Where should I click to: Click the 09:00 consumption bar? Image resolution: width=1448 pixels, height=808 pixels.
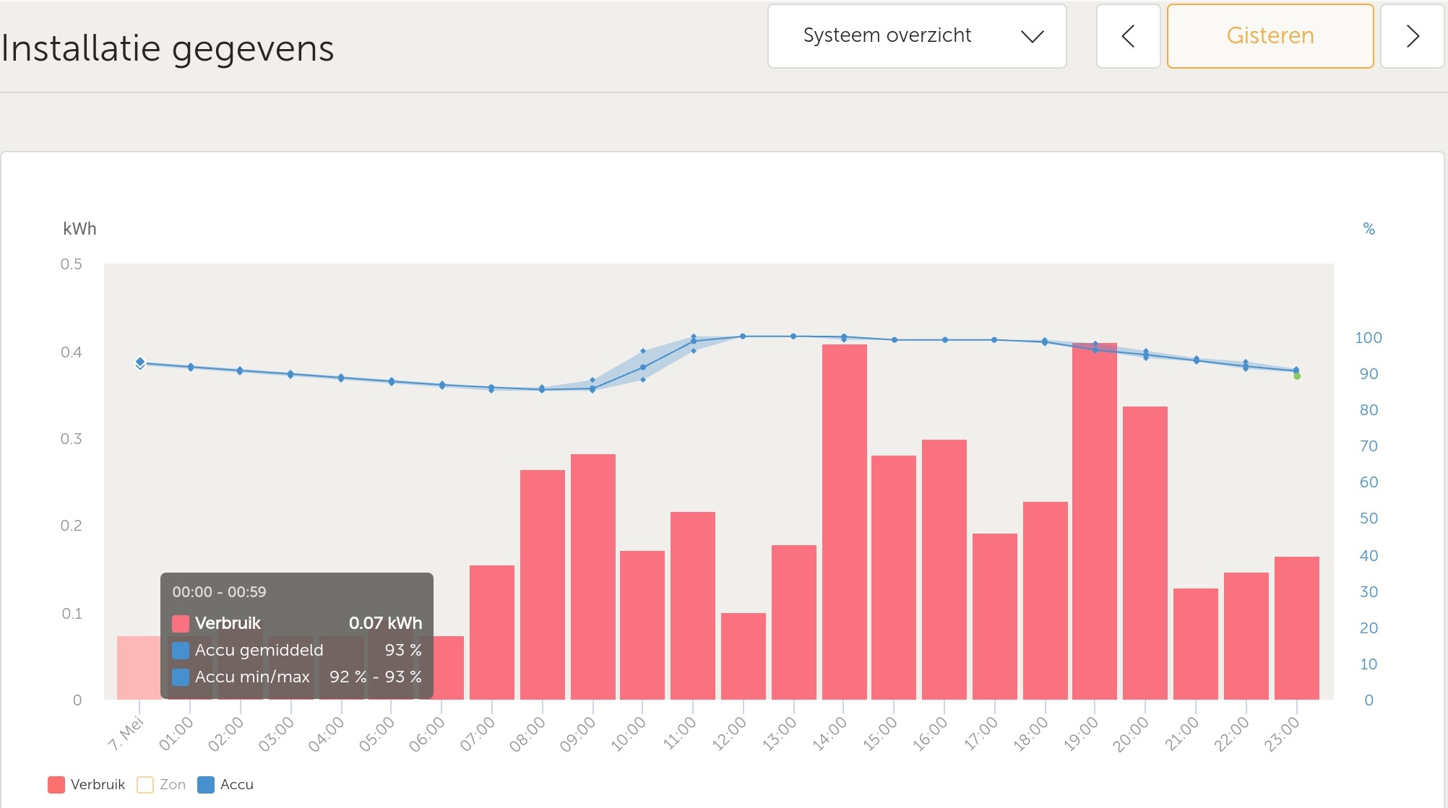coord(592,576)
